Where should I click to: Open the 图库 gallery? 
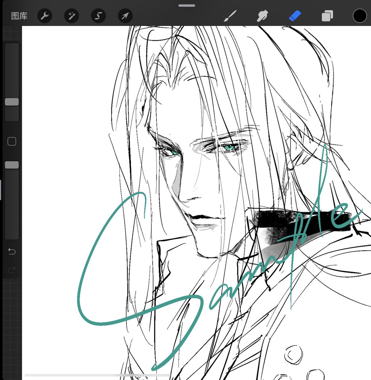click(19, 16)
